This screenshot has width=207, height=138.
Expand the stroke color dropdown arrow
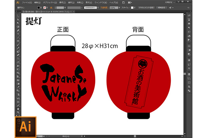47,8
